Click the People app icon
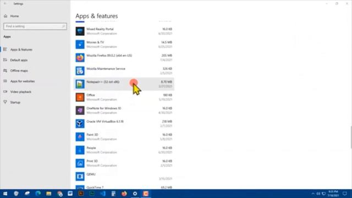The width and height of the screenshot is (352, 198). pos(80,150)
